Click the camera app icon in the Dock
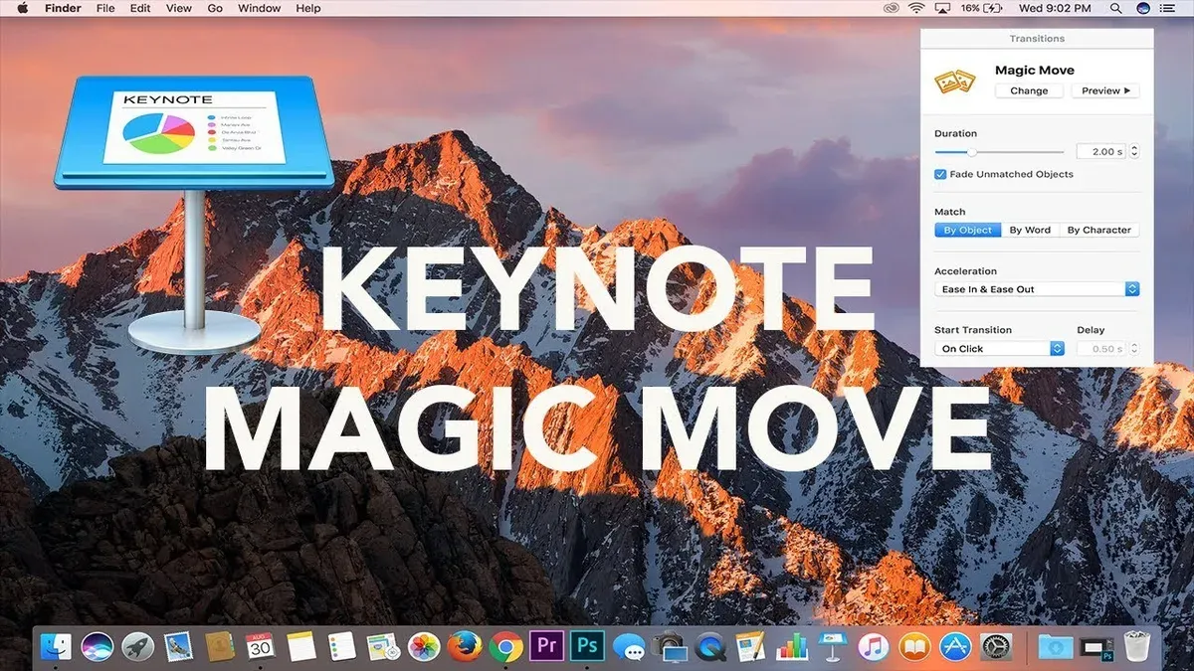The image size is (1194, 671). [670, 647]
